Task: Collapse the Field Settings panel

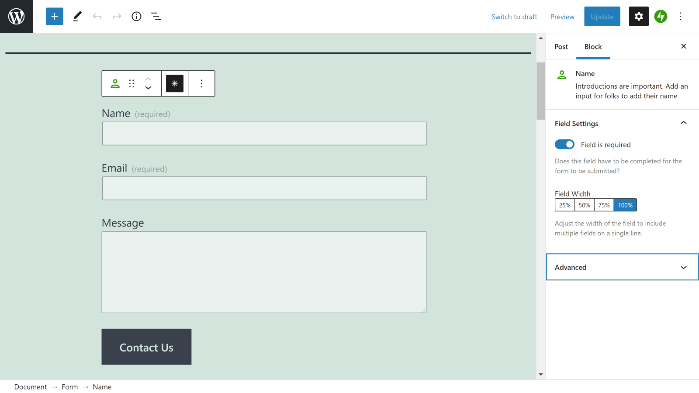Action: click(622, 124)
